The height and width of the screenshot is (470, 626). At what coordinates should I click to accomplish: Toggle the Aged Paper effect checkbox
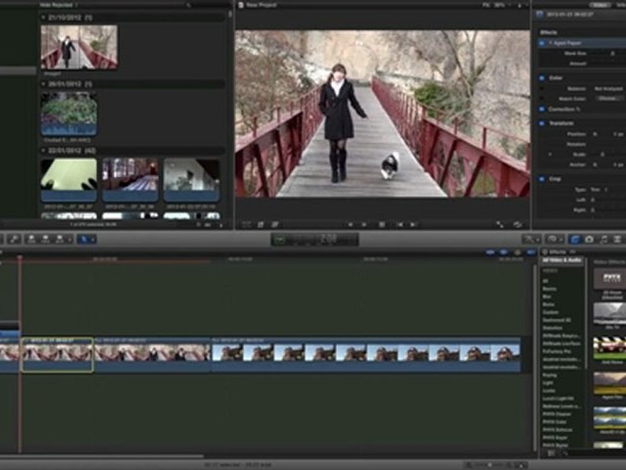pos(542,43)
